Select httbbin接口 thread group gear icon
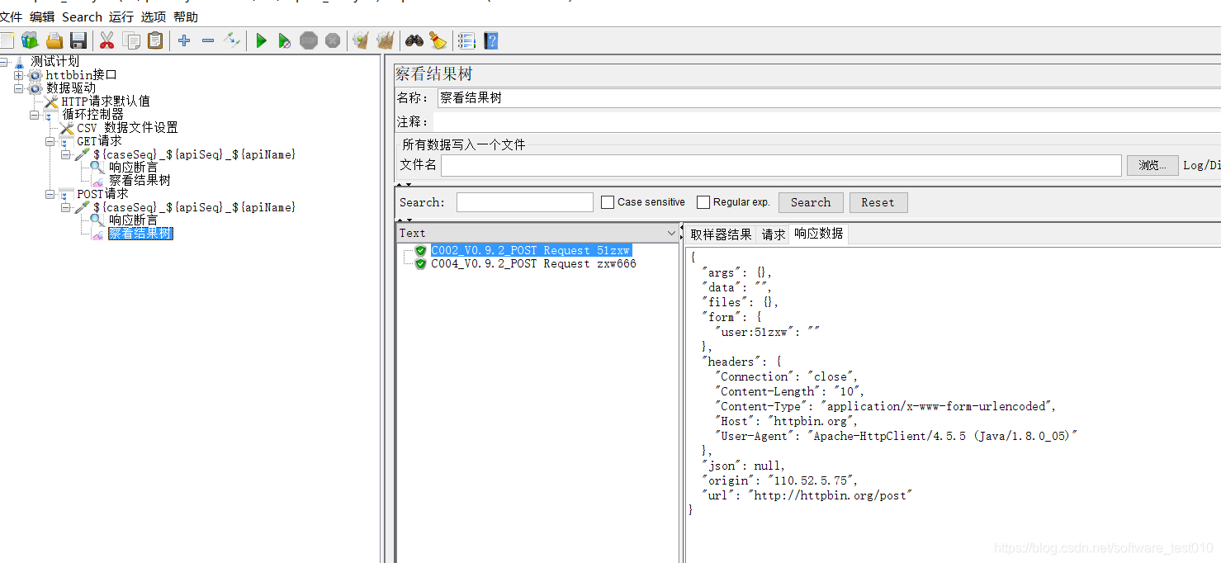Viewport: 1221px width, 563px height. (x=35, y=75)
